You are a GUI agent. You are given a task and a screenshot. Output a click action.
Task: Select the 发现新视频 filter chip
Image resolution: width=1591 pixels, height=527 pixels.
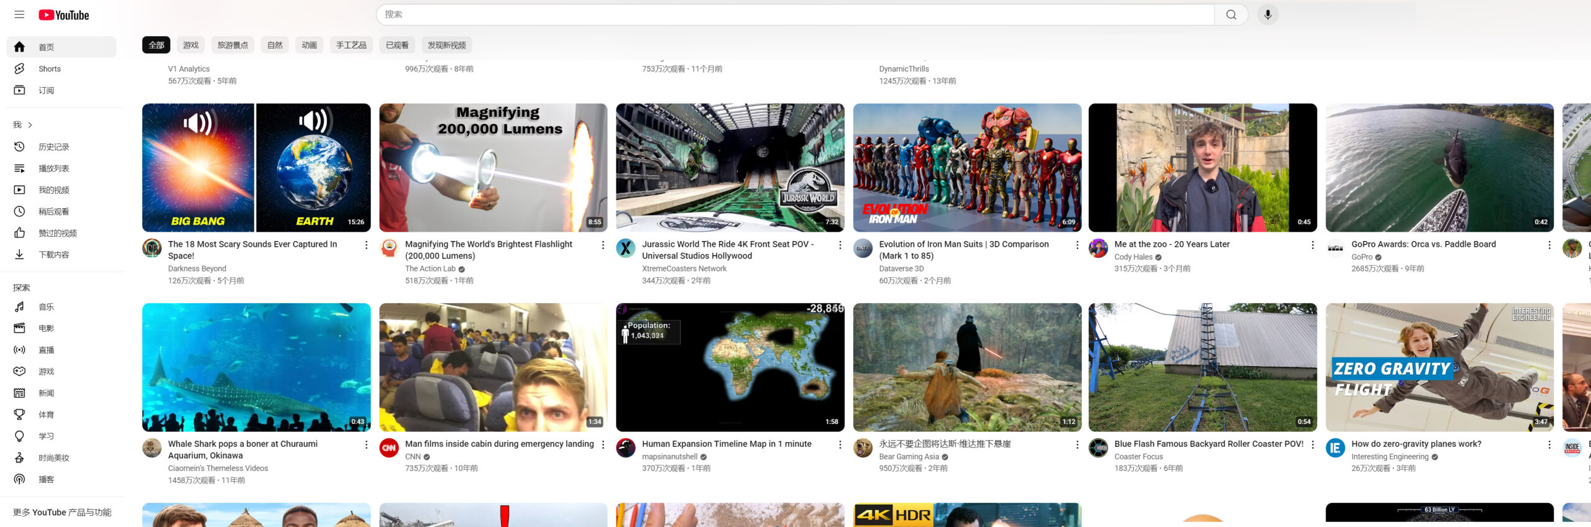click(x=447, y=45)
